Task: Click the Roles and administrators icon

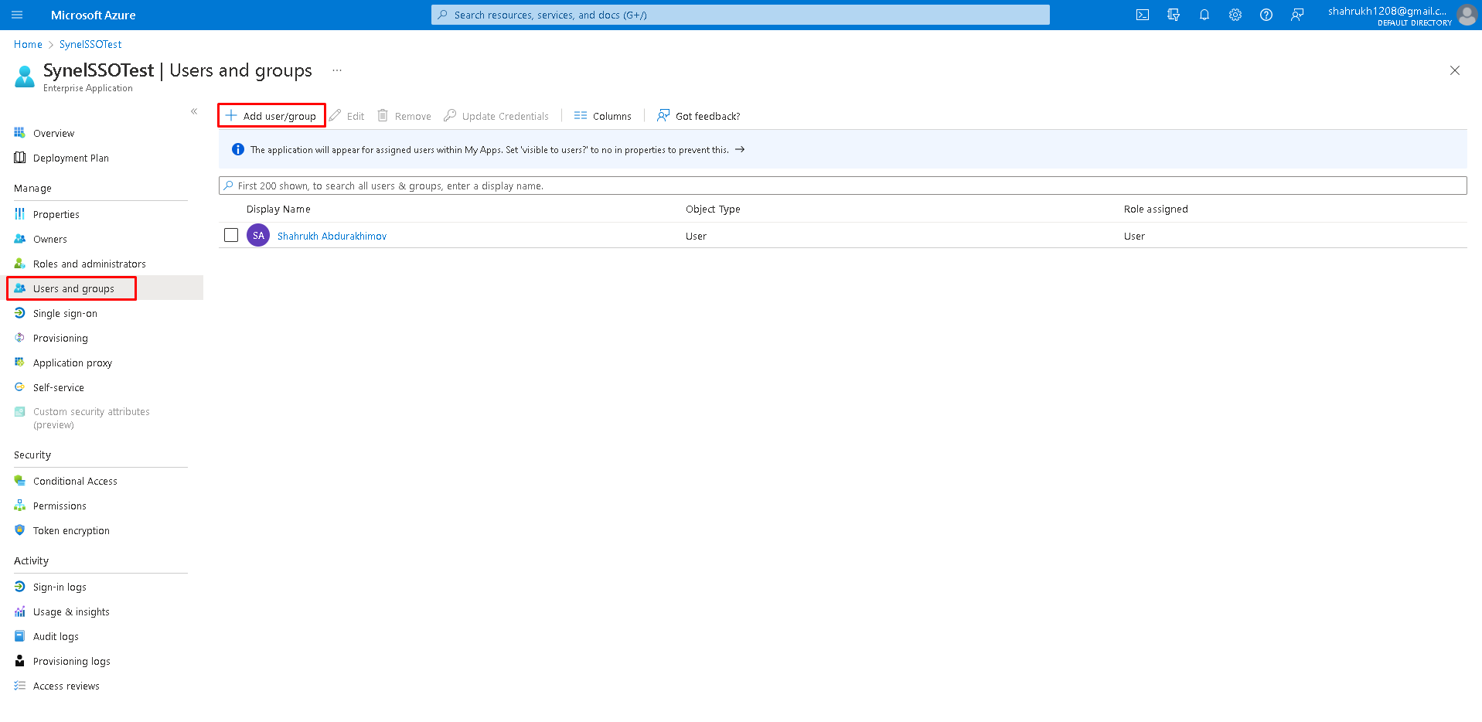Action: tap(20, 264)
